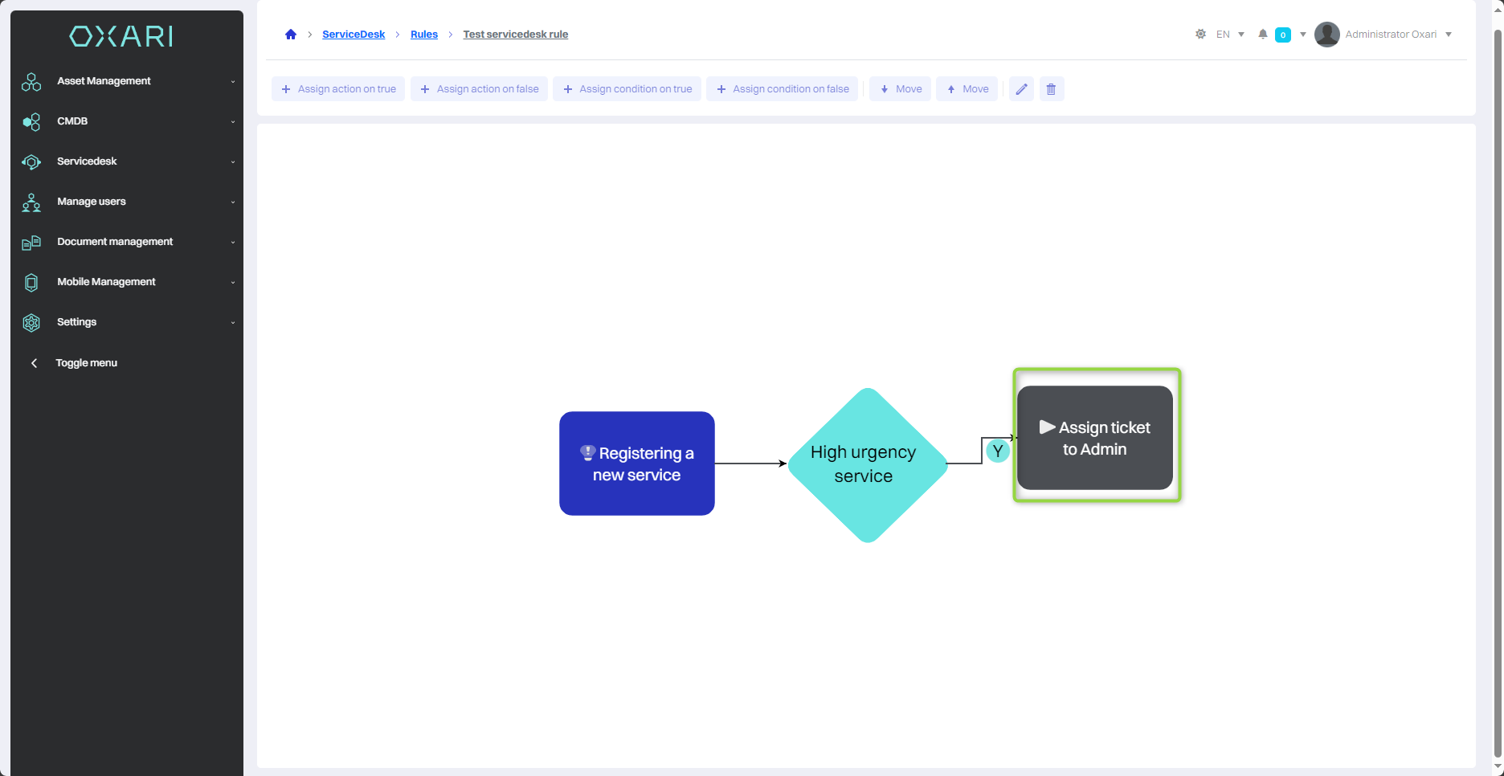
Task: Click the trash delete icon in toolbar
Action: [x=1051, y=89]
